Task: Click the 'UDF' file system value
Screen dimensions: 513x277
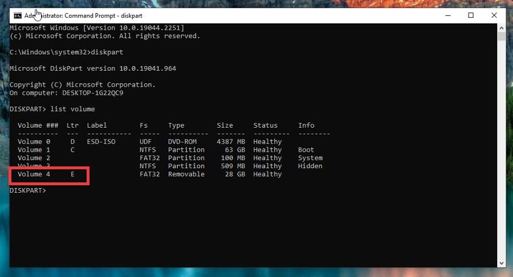Action: [x=145, y=141]
